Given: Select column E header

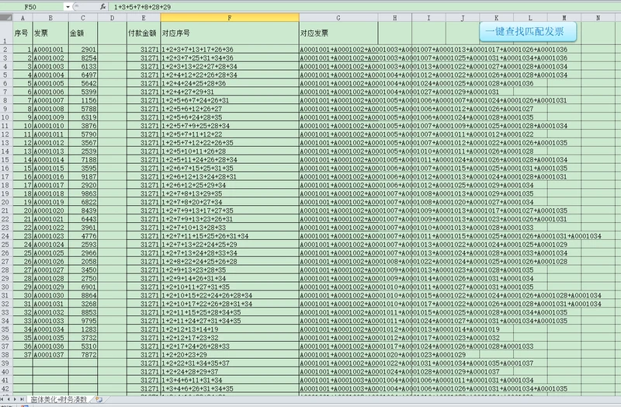Looking at the screenshot, I should pyautogui.click(x=144, y=17).
